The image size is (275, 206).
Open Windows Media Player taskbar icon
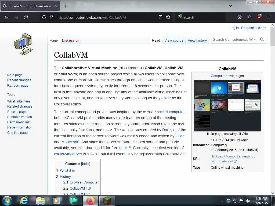(x=57, y=201)
